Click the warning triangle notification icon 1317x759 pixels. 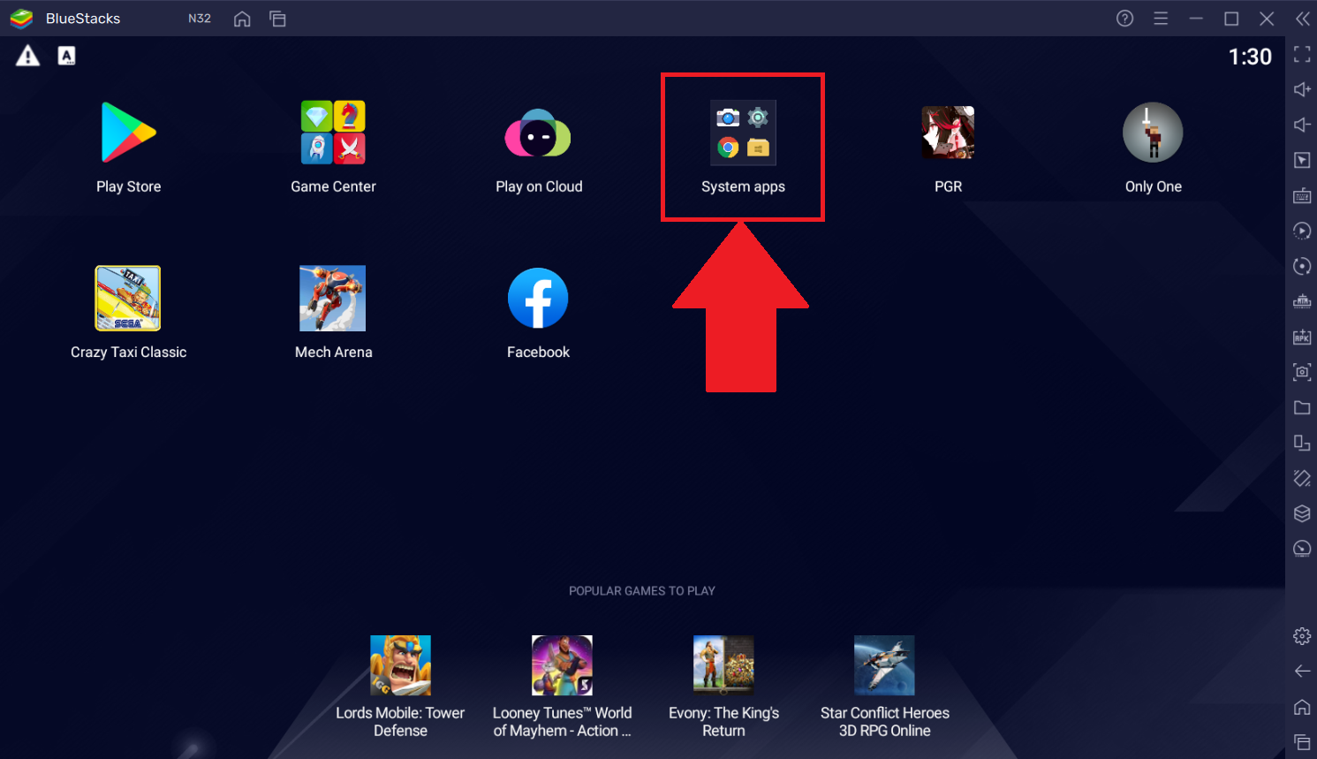27,56
